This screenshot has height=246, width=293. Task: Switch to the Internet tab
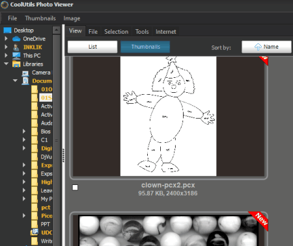[x=166, y=32]
